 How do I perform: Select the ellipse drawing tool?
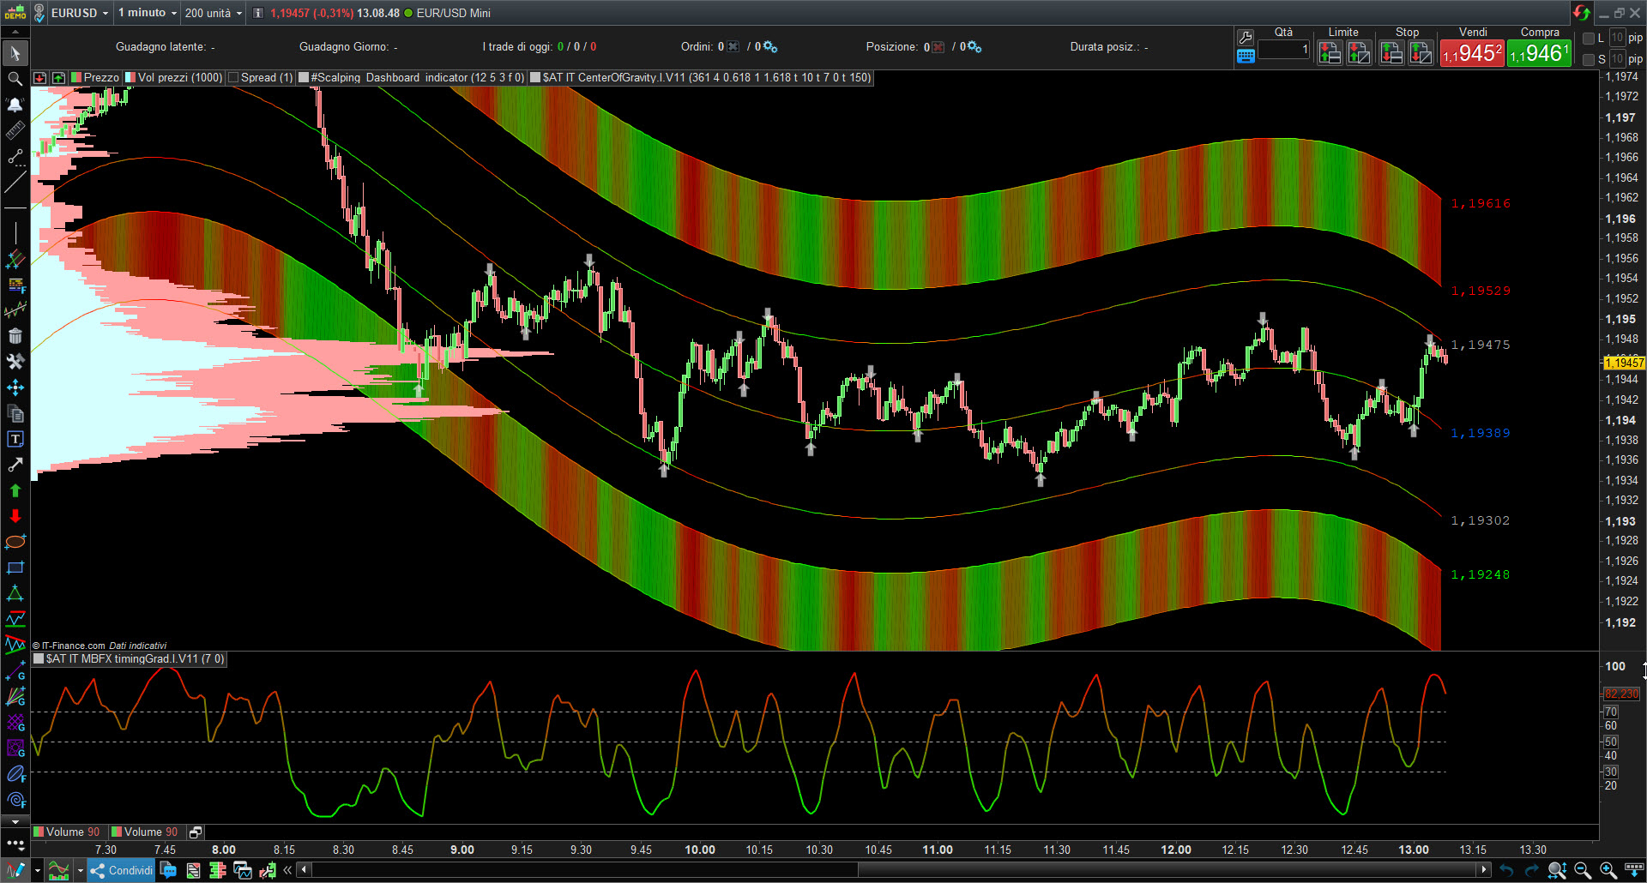pyautogui.click(x=15, y=542)
